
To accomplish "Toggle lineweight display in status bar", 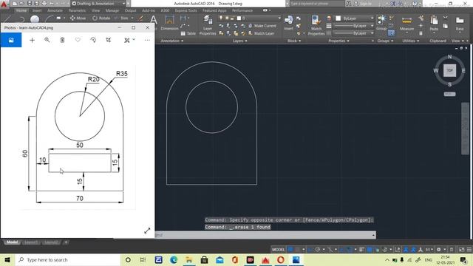I will pos(361,250).
